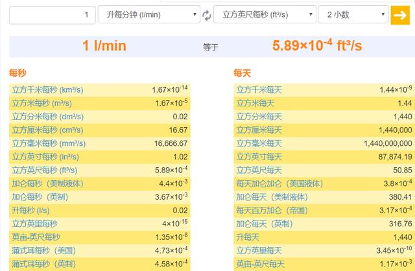Open the 蒲式耳每秒（英制）link
The image size is (415, 271).
point(44,264)
